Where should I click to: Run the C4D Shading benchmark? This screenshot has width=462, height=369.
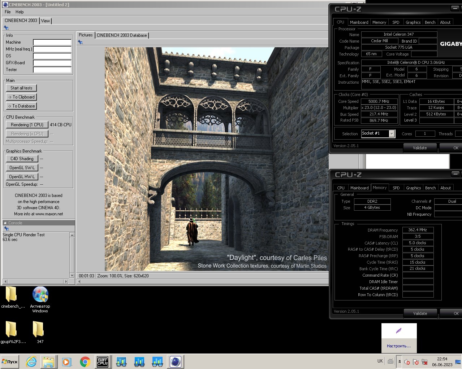(x=22, y=159)
